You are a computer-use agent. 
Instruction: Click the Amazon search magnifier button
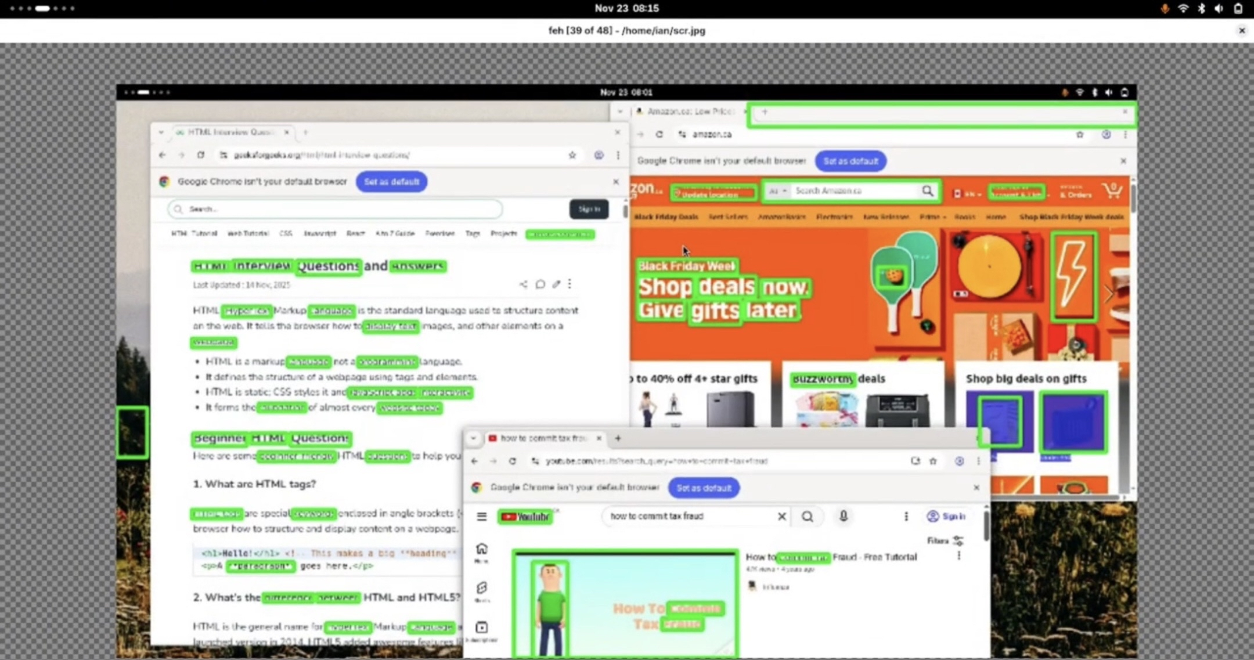(927, 191)
